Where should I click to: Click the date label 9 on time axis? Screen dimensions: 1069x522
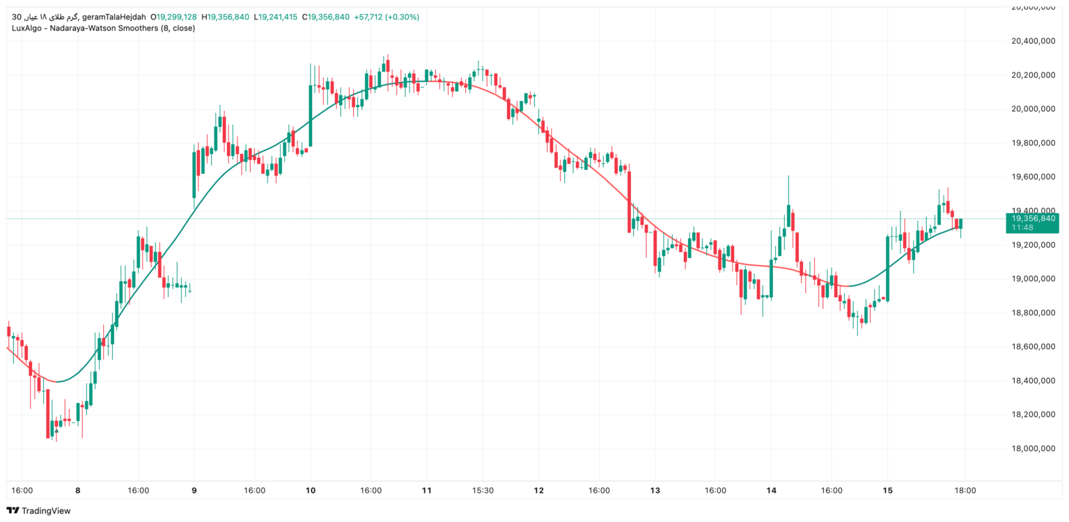pos(194,491)
